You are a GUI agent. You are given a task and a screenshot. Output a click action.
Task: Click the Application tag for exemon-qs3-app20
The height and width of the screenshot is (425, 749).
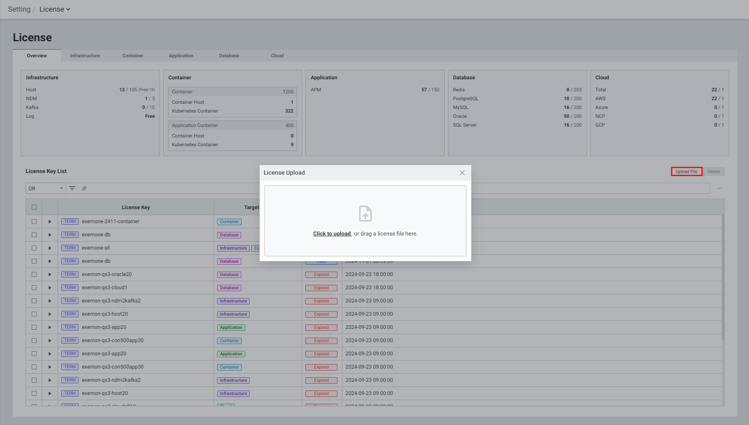click(231, 328)
